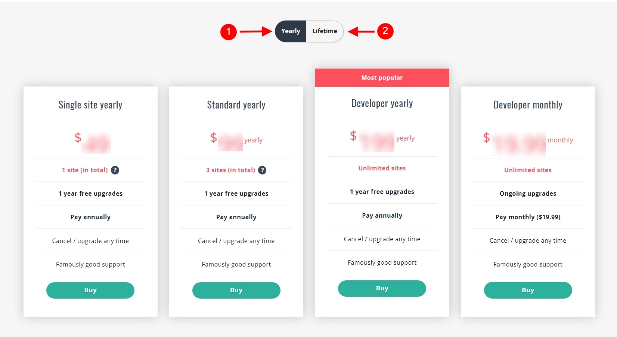Viewport: 617px width, 337px height.
Task: Switch billing to Lifetime
Action: (324, 31)
